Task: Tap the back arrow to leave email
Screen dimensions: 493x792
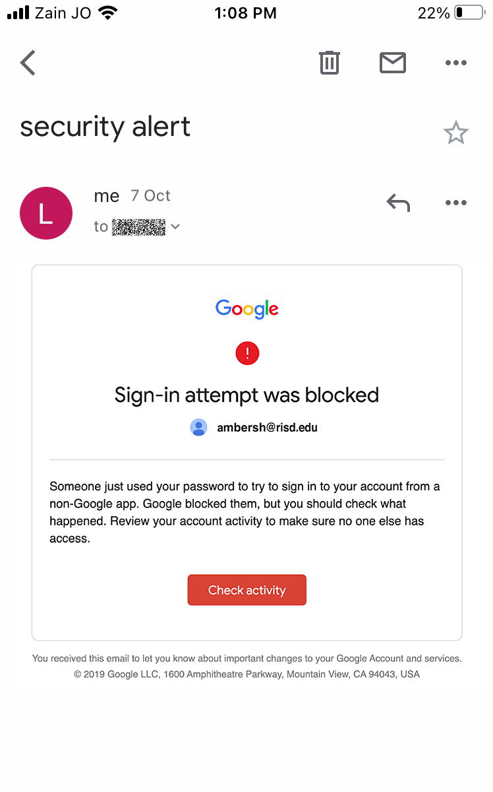Action: point(28,63)
